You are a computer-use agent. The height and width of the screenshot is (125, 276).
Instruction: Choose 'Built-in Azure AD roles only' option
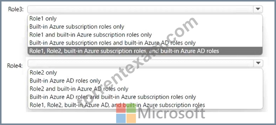(65, 81)
